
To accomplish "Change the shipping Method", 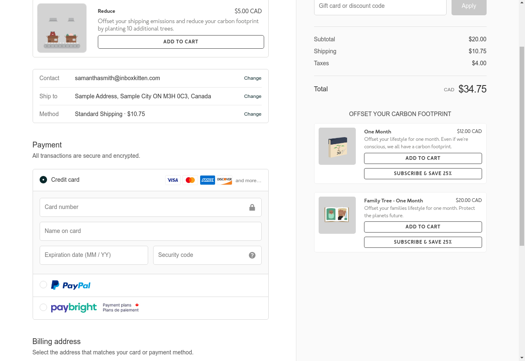I will click(x=253, y=114).
